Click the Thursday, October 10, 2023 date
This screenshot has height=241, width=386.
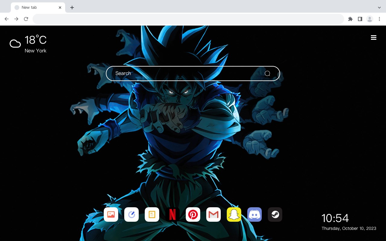349,228
